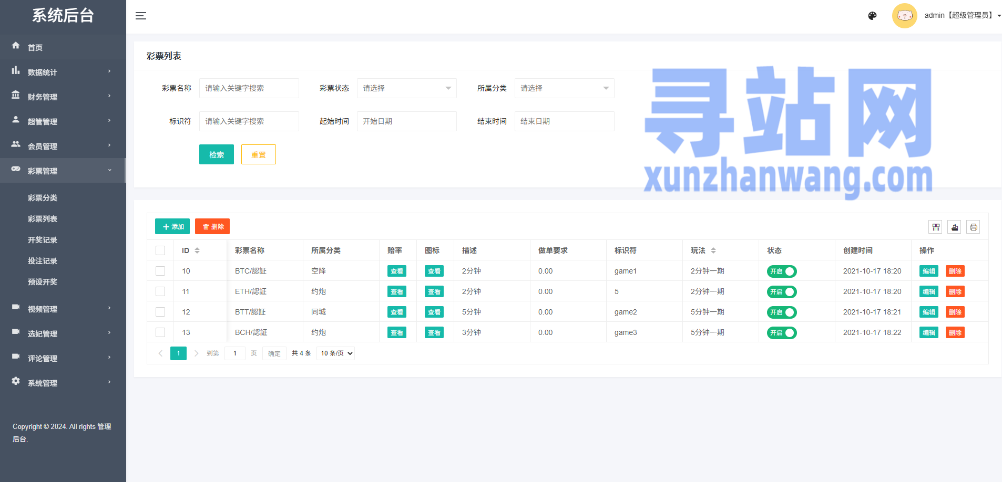Viewport: 1002px width, 482px height.
Task: Click the 重置 reset button
Action: [258, 154]
